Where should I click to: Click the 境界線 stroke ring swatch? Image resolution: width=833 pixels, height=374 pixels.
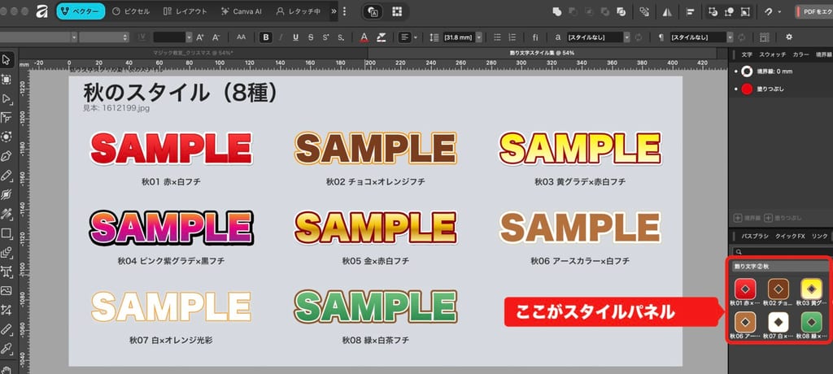(x=747, y=72)
